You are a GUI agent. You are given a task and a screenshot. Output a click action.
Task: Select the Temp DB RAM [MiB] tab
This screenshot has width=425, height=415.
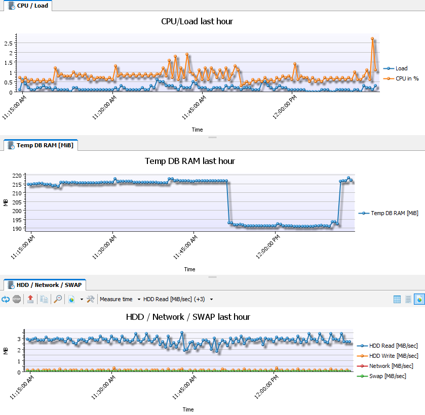40,145
